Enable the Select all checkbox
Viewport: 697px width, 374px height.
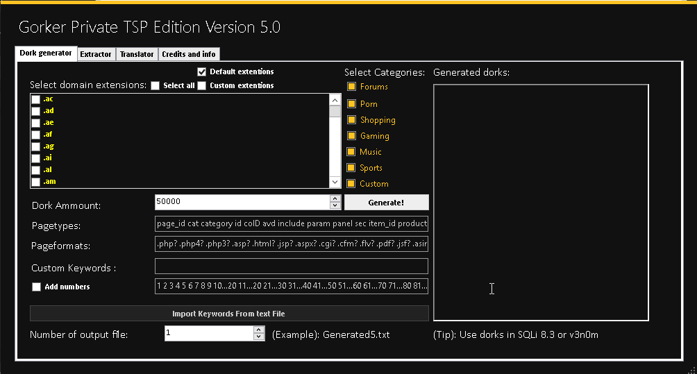tap(155, 86)
